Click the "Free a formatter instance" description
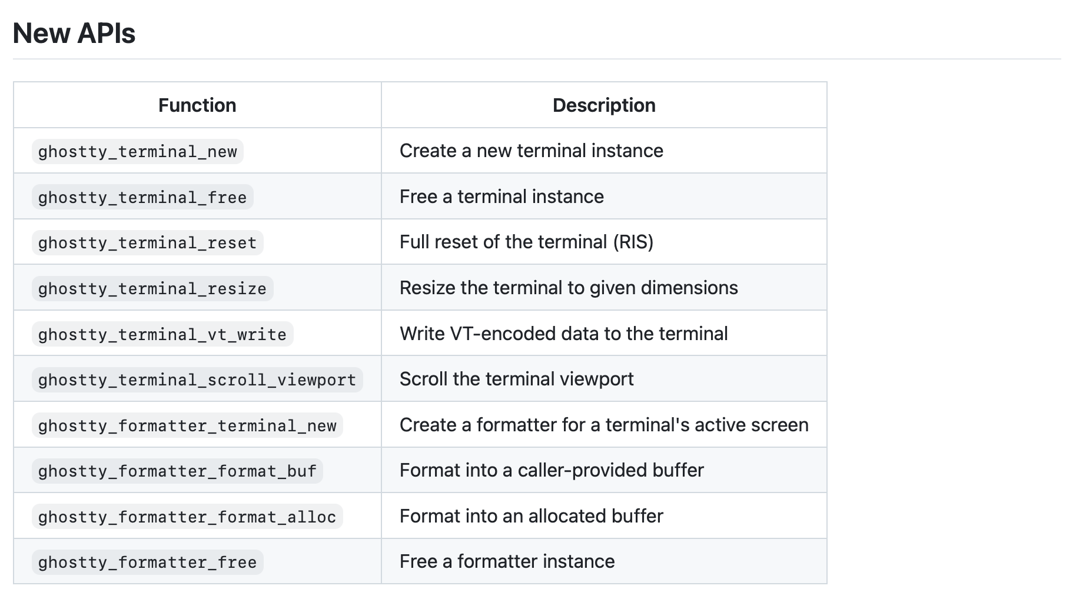 (x=507, y=561)
